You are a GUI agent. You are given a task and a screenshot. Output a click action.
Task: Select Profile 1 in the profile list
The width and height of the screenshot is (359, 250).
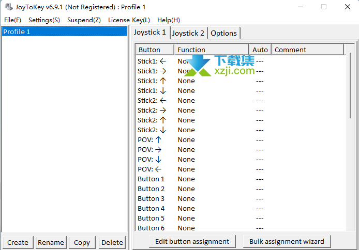click(64, 32)
